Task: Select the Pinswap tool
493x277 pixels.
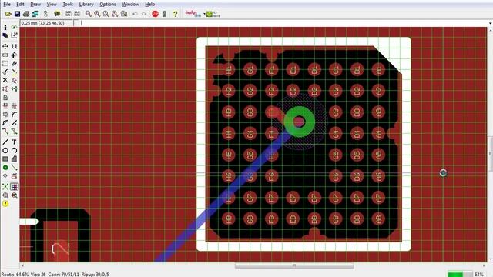Action: click(5, 89)
